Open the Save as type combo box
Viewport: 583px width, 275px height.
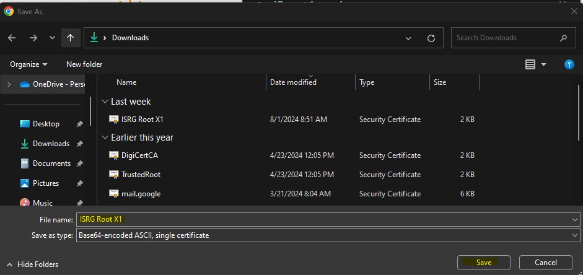tap(328, 235)
